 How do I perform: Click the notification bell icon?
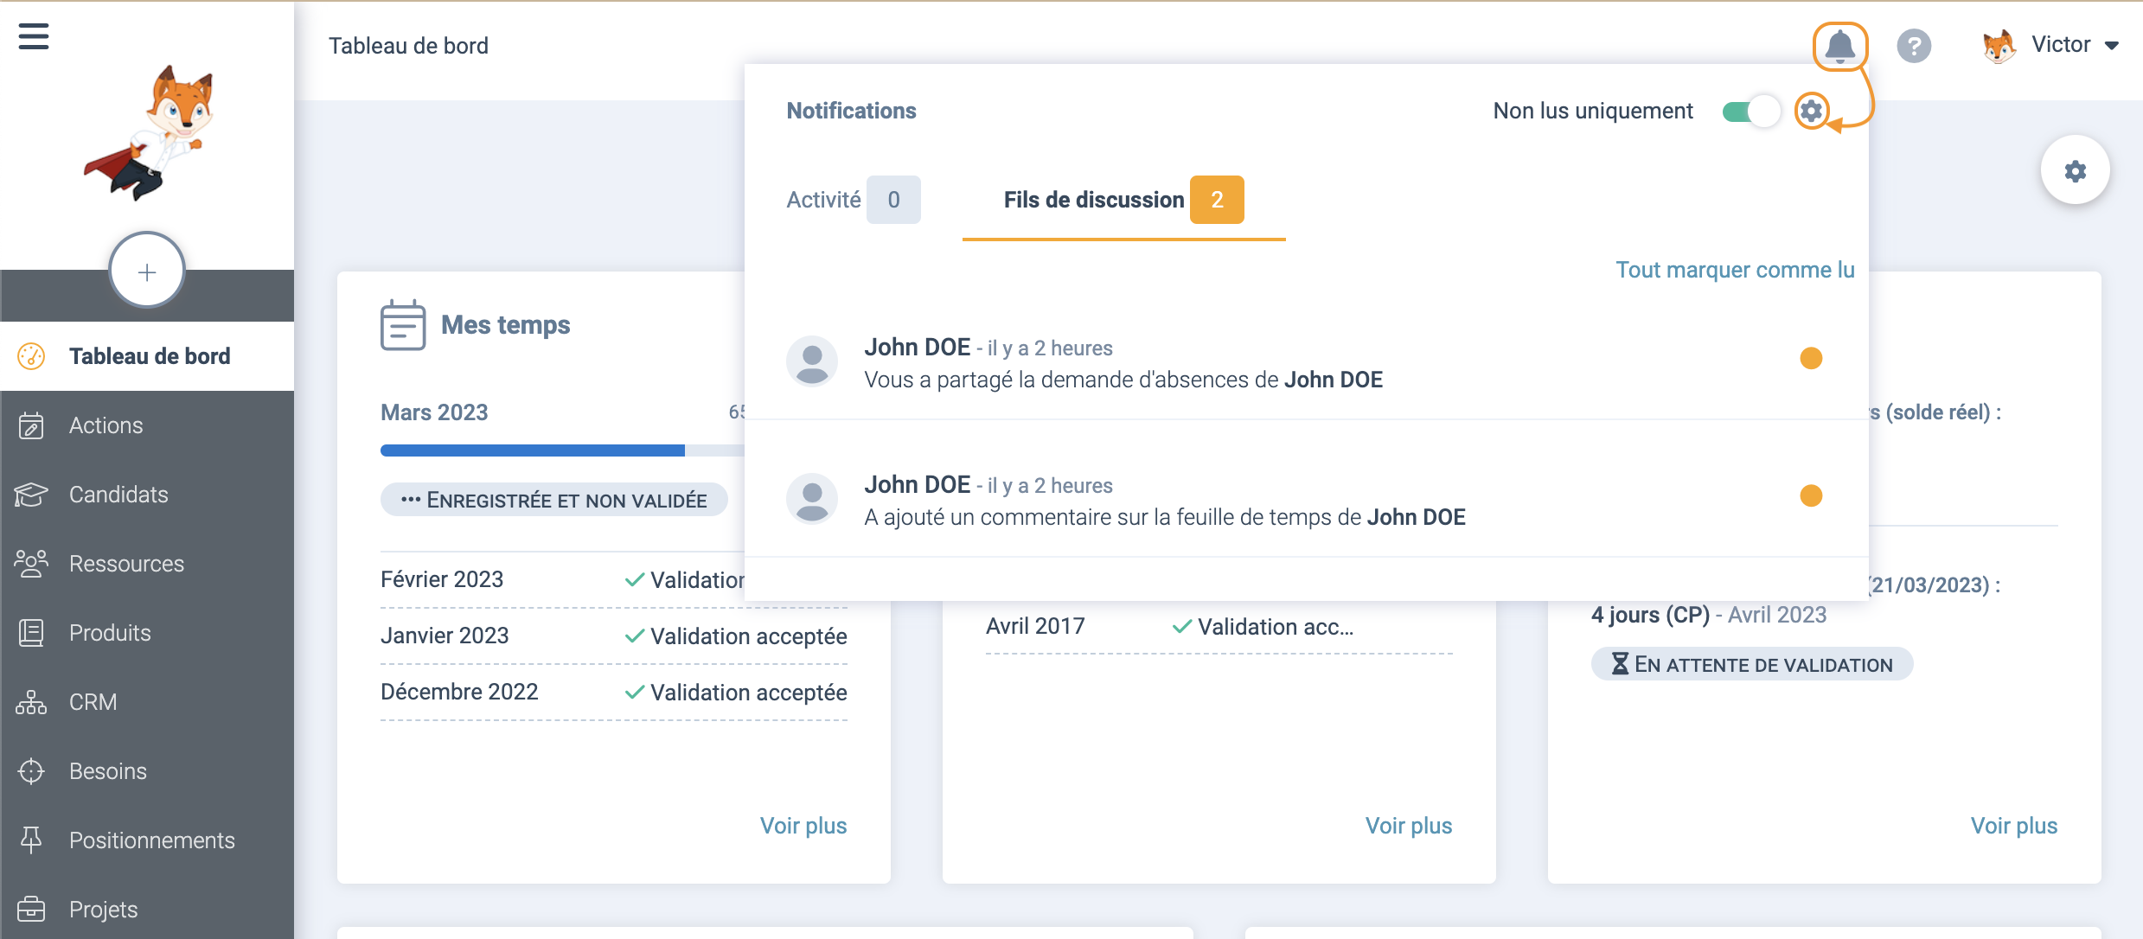pyautogui.click(x=1839, y=46)
